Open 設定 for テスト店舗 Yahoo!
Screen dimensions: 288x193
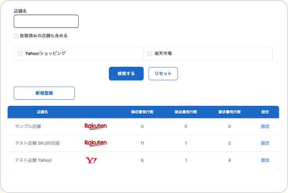pyautogui.click(x=265, y=160)
